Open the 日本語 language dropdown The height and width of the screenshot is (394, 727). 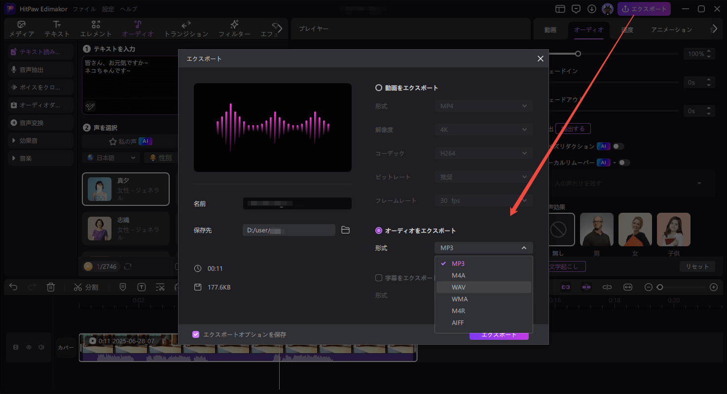coord(111,158)
